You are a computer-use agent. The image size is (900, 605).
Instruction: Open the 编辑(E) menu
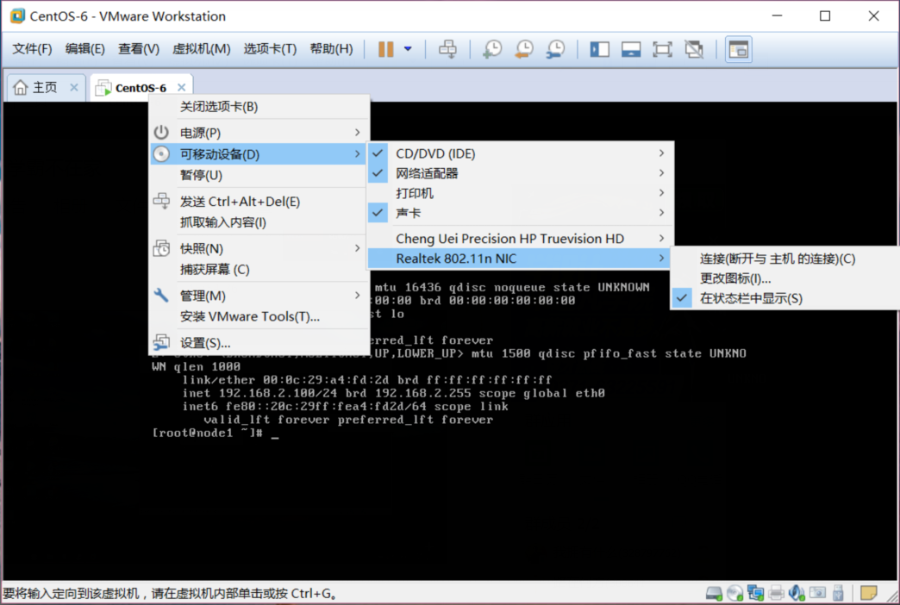click(85, 49)
